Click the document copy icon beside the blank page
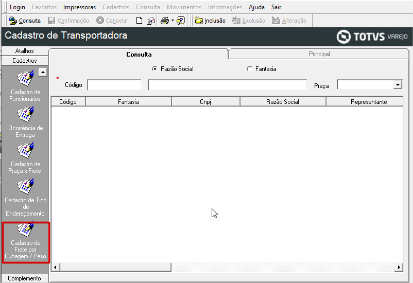Image resolution: width=413 pixels, height=283 pixels. [x=150, y=21]
